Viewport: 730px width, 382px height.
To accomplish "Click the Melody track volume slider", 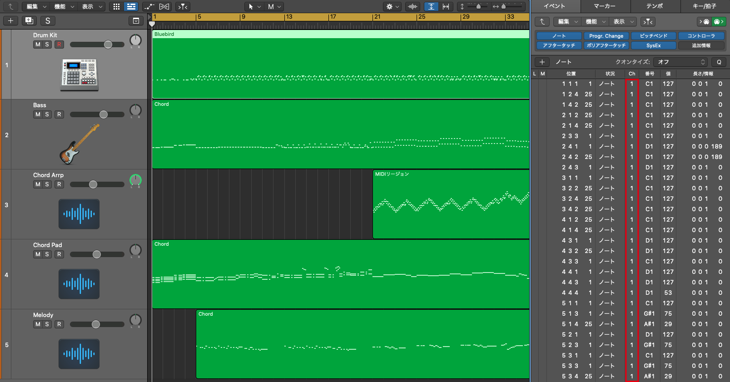I will (x=97, y=324).
